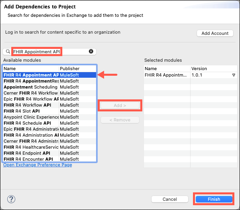Screen dimensions: 240x210
Task: Click Name header in Selected modules
Action: coord(167,69)
